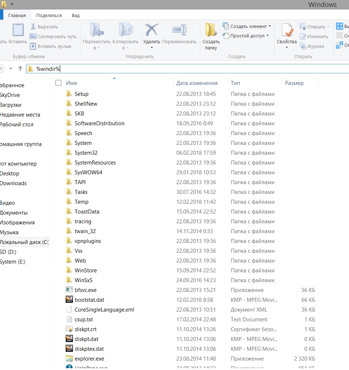
Task: Click the Copy to folder icon
Action: tap(126, 30)
